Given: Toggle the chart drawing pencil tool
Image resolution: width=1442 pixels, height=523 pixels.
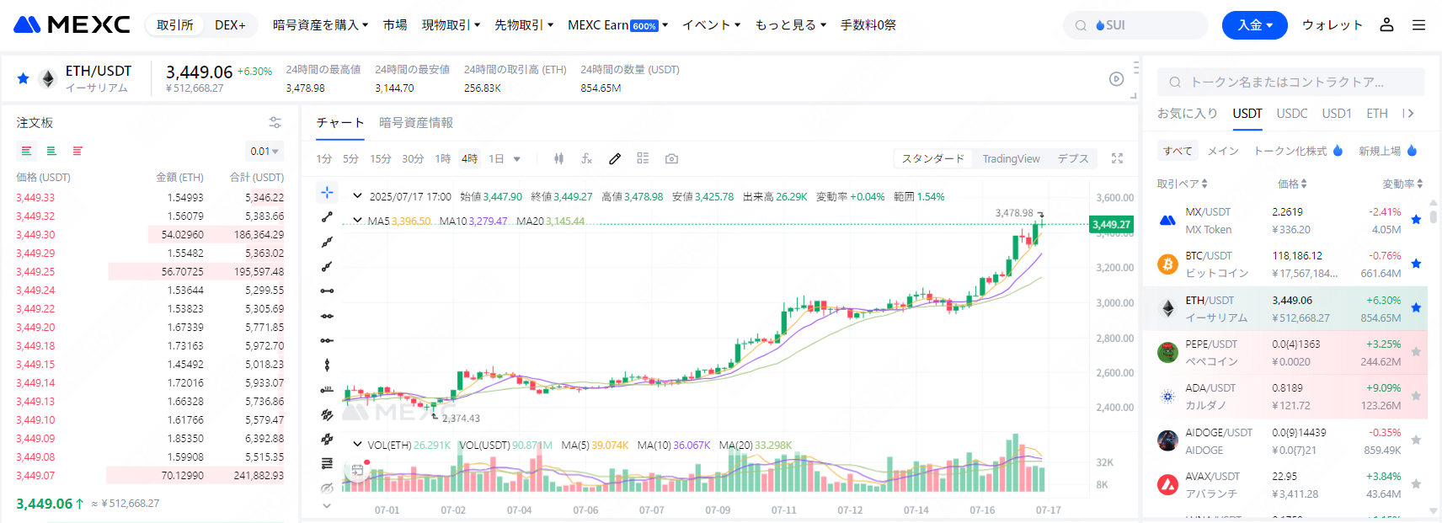Looking at the screenshot, I should tap(615, 158).
